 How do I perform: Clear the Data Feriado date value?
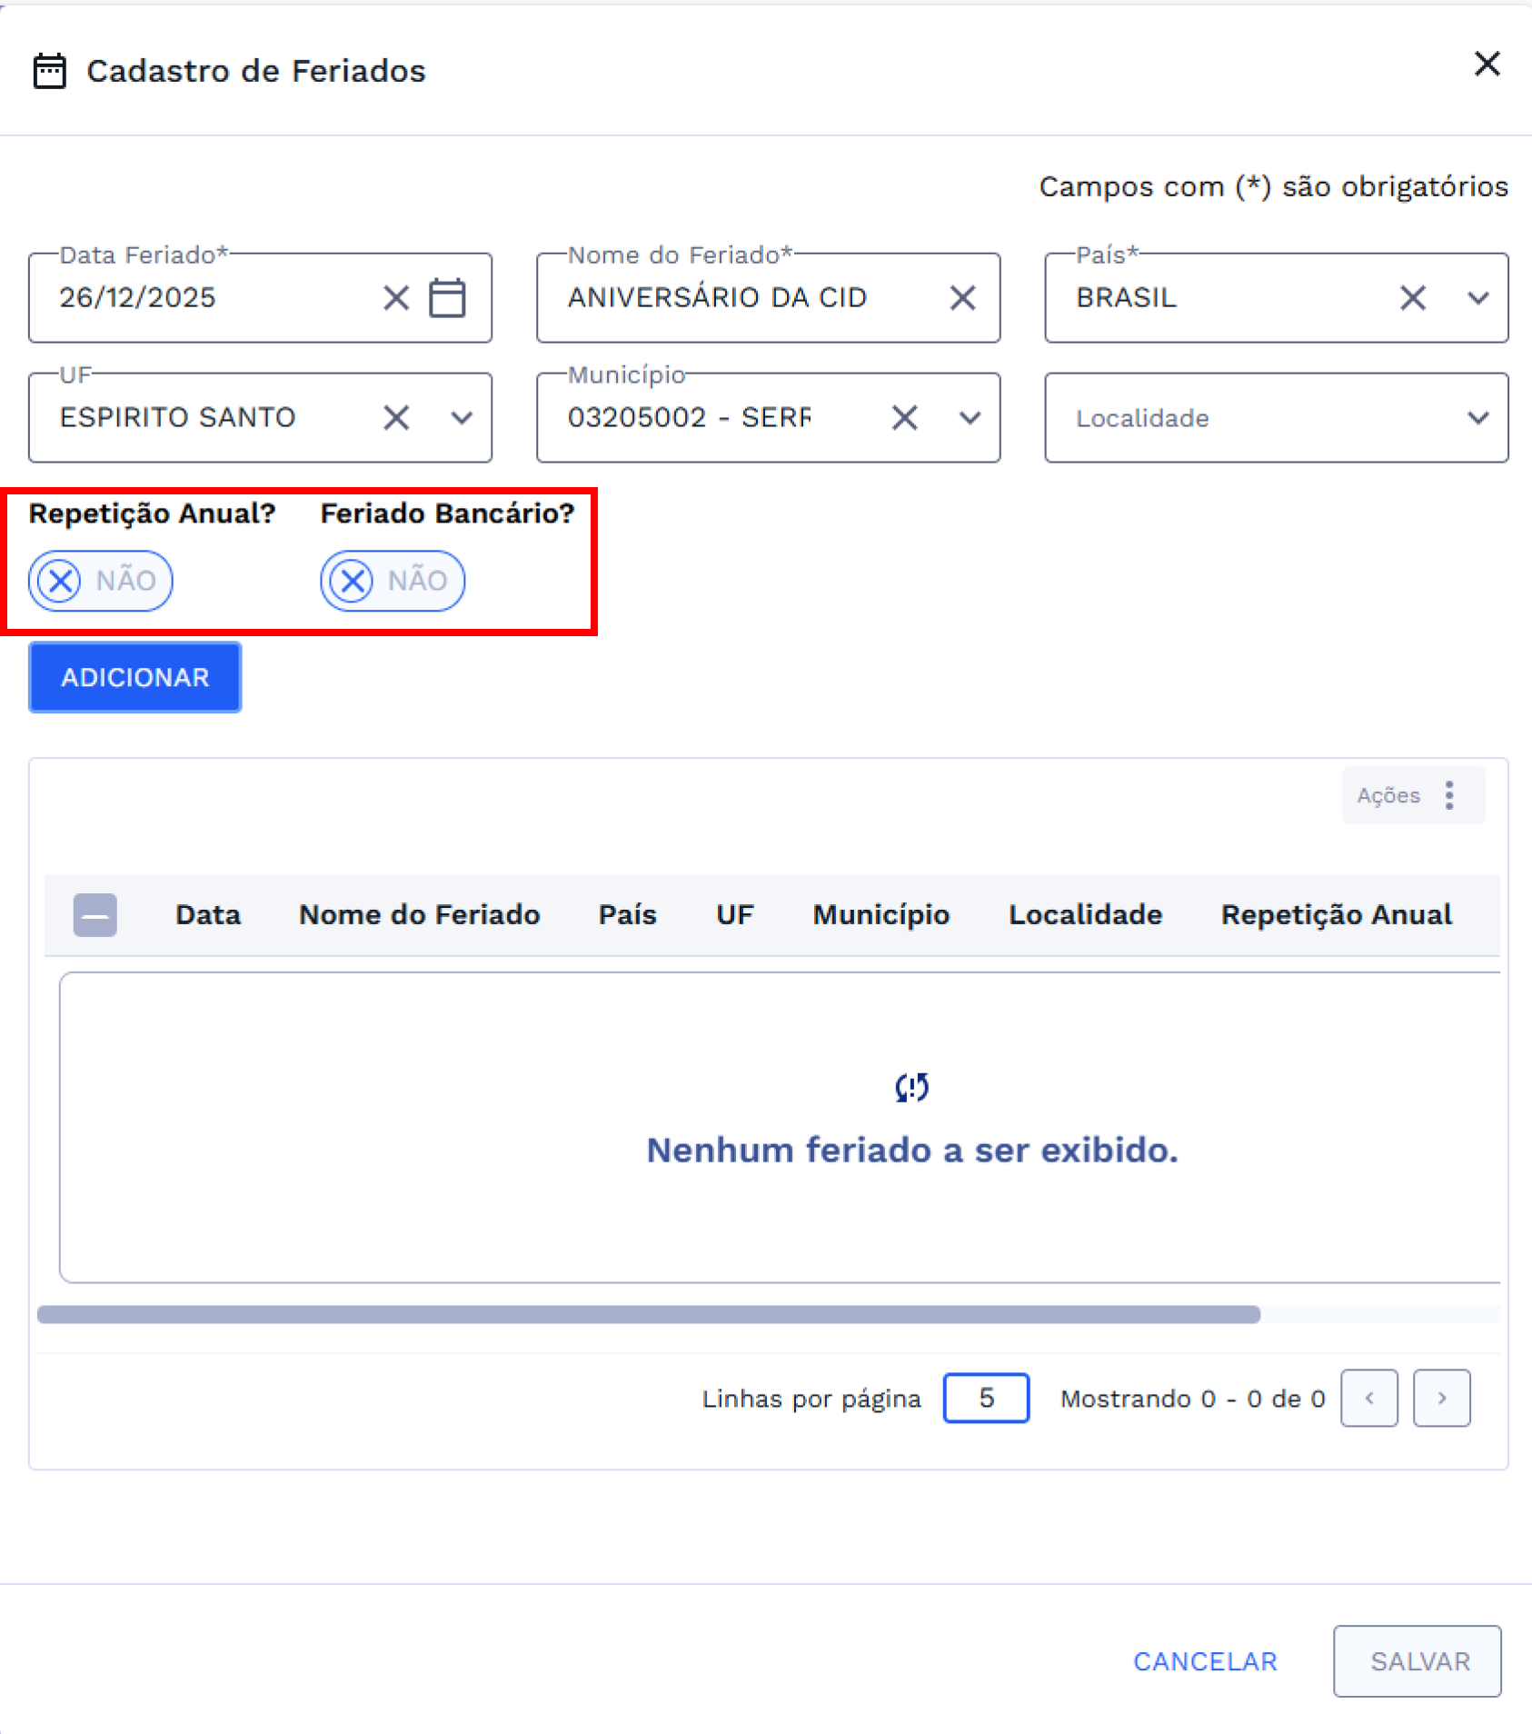pos(396,298)
